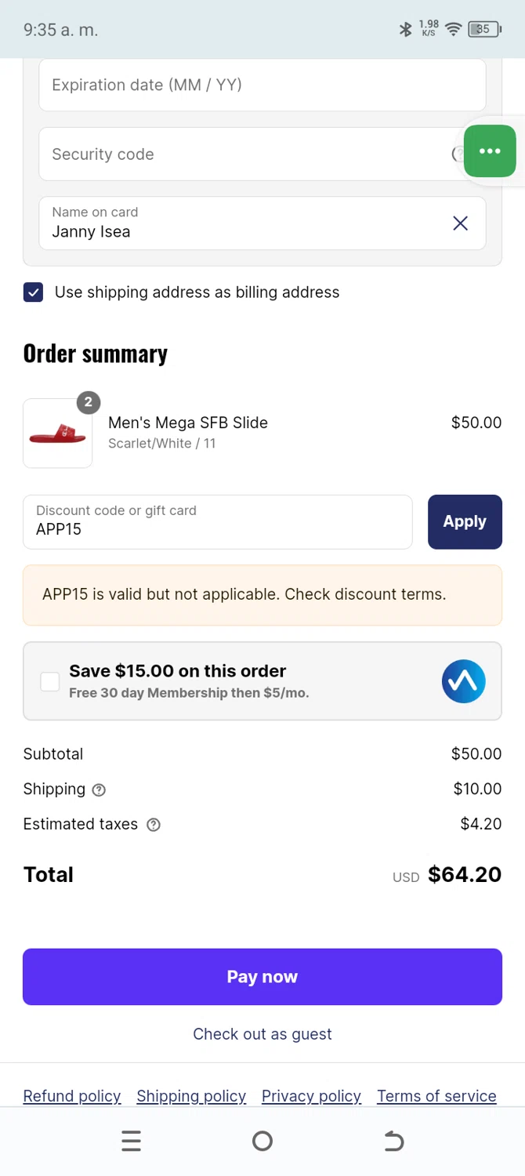This screenshot has width=525, height=1176.
Task: Tap the Men's Mega SFB Slide thumbnail
Action: click(x=58, y=434)
